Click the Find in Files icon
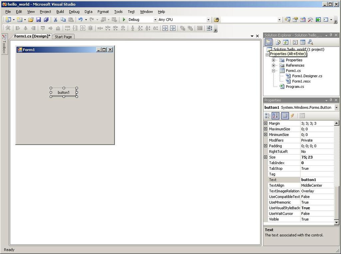The height and width of the screenshot is (254, 341). click(216, 20)
